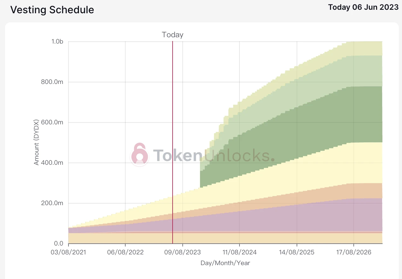Click the TokenUnlocks watermark text
The height and width of the screenshot is (279, 402).
click(214, 155)
